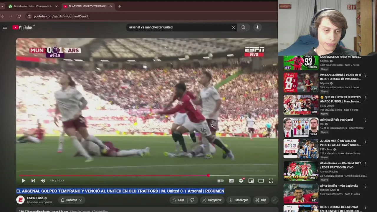Go to the YouTube home logo

tap(22, 27)
